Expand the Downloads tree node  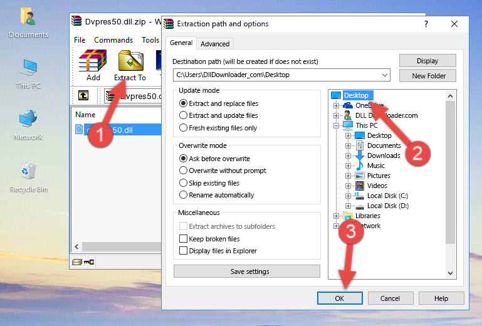pyautogui.click(x=348, y=155)
